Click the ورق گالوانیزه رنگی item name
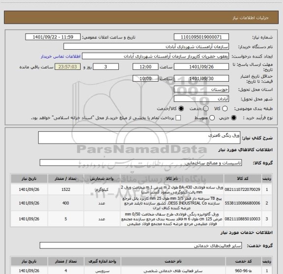Image resolution: width=283 pixels, height=274 pixels. pos(172,219)
